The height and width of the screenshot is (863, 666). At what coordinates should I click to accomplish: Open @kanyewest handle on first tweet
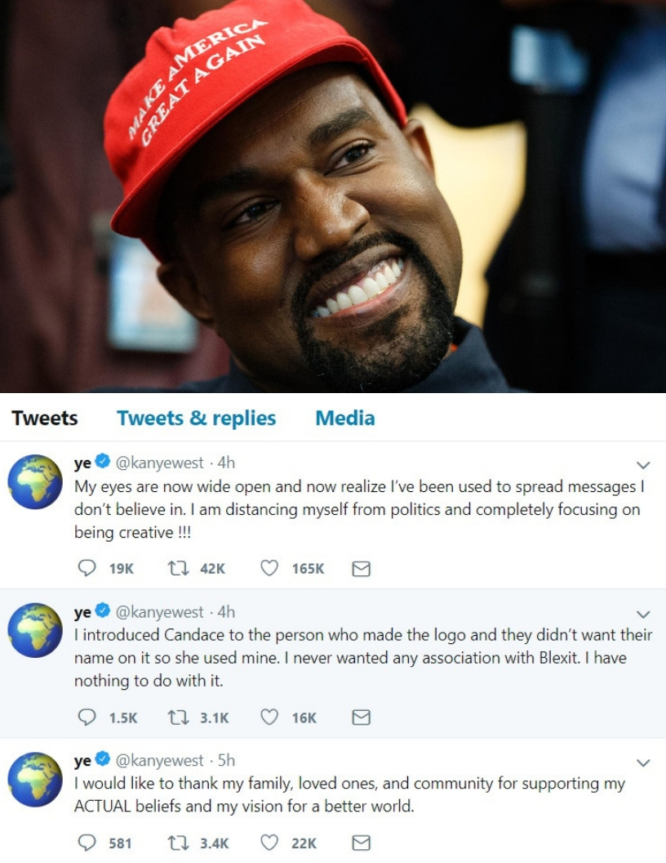[159, 463]
